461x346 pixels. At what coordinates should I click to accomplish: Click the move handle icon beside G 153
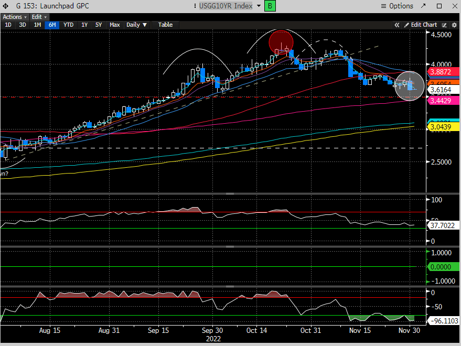pyautogui.click(x=6, y=6)
